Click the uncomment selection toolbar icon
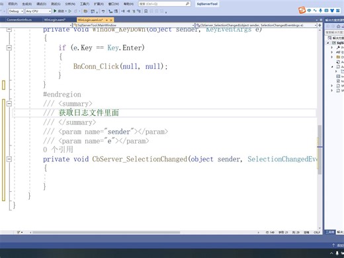The height and width of the screenshot is (258, 344). (139, 11)
